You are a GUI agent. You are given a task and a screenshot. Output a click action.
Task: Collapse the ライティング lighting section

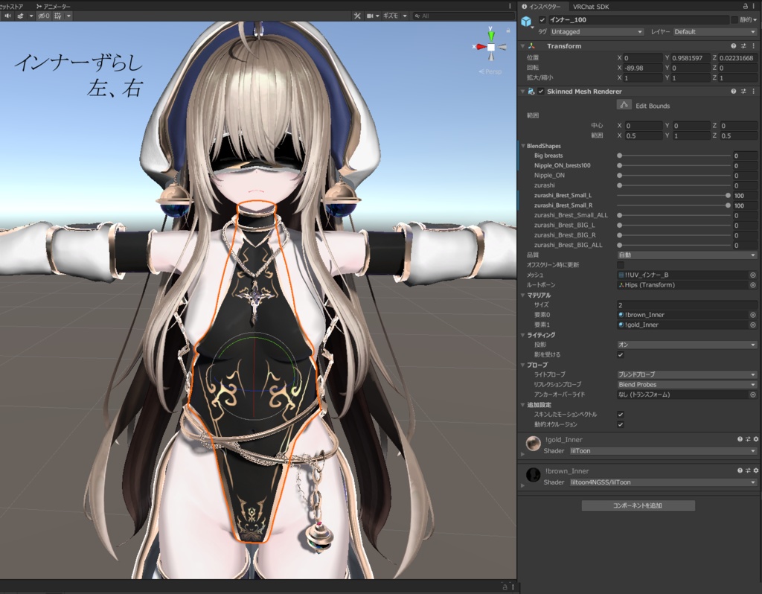523,335
